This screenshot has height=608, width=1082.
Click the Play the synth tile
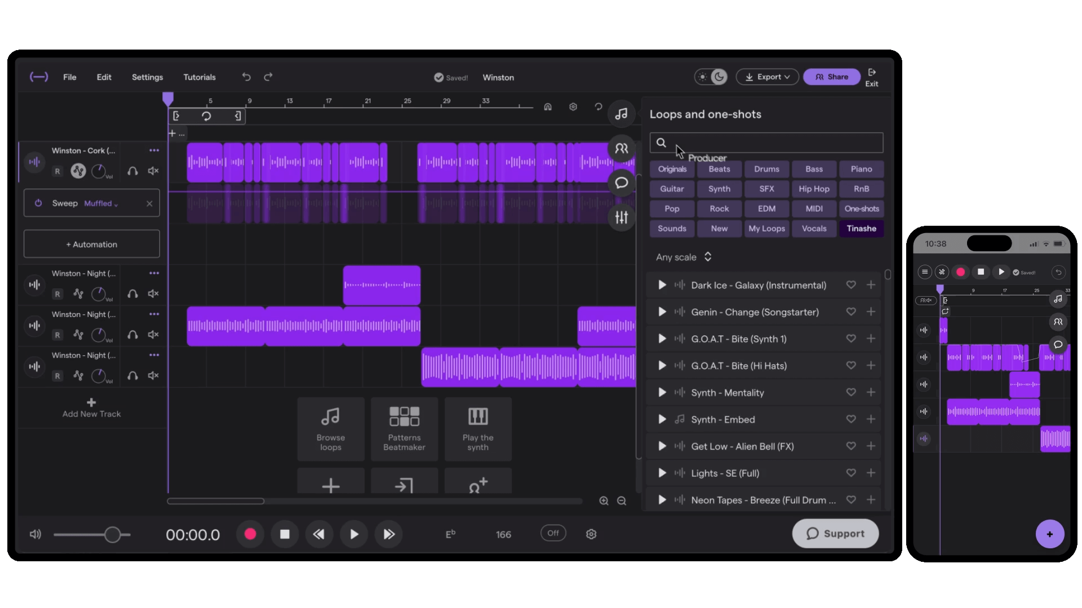pyautogui.click(x=478, y=429)
